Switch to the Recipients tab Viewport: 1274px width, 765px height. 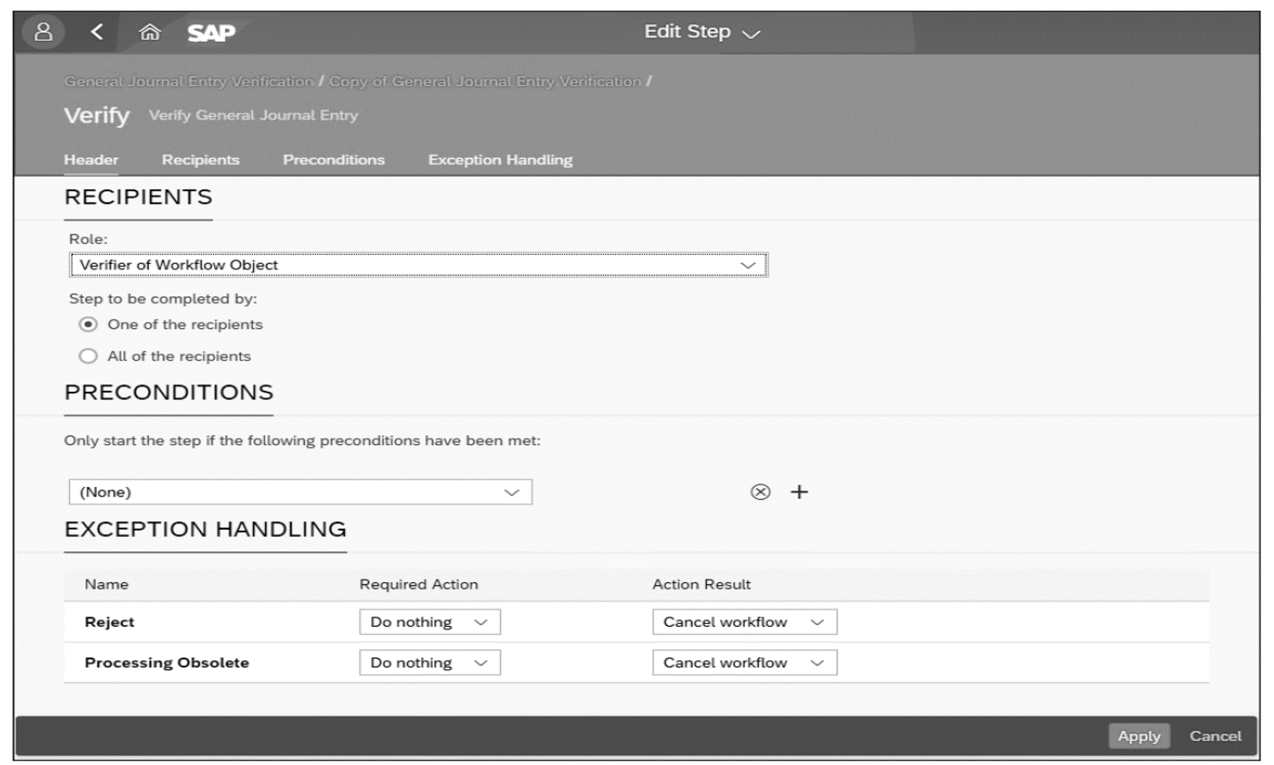coord(201,159)
